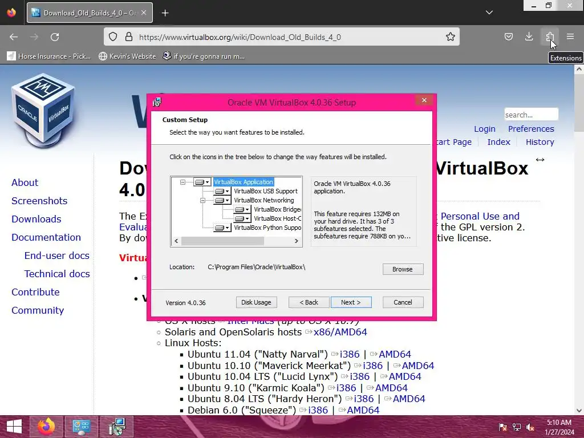Click Firefox icon in taskbar

tap(46, 427)
